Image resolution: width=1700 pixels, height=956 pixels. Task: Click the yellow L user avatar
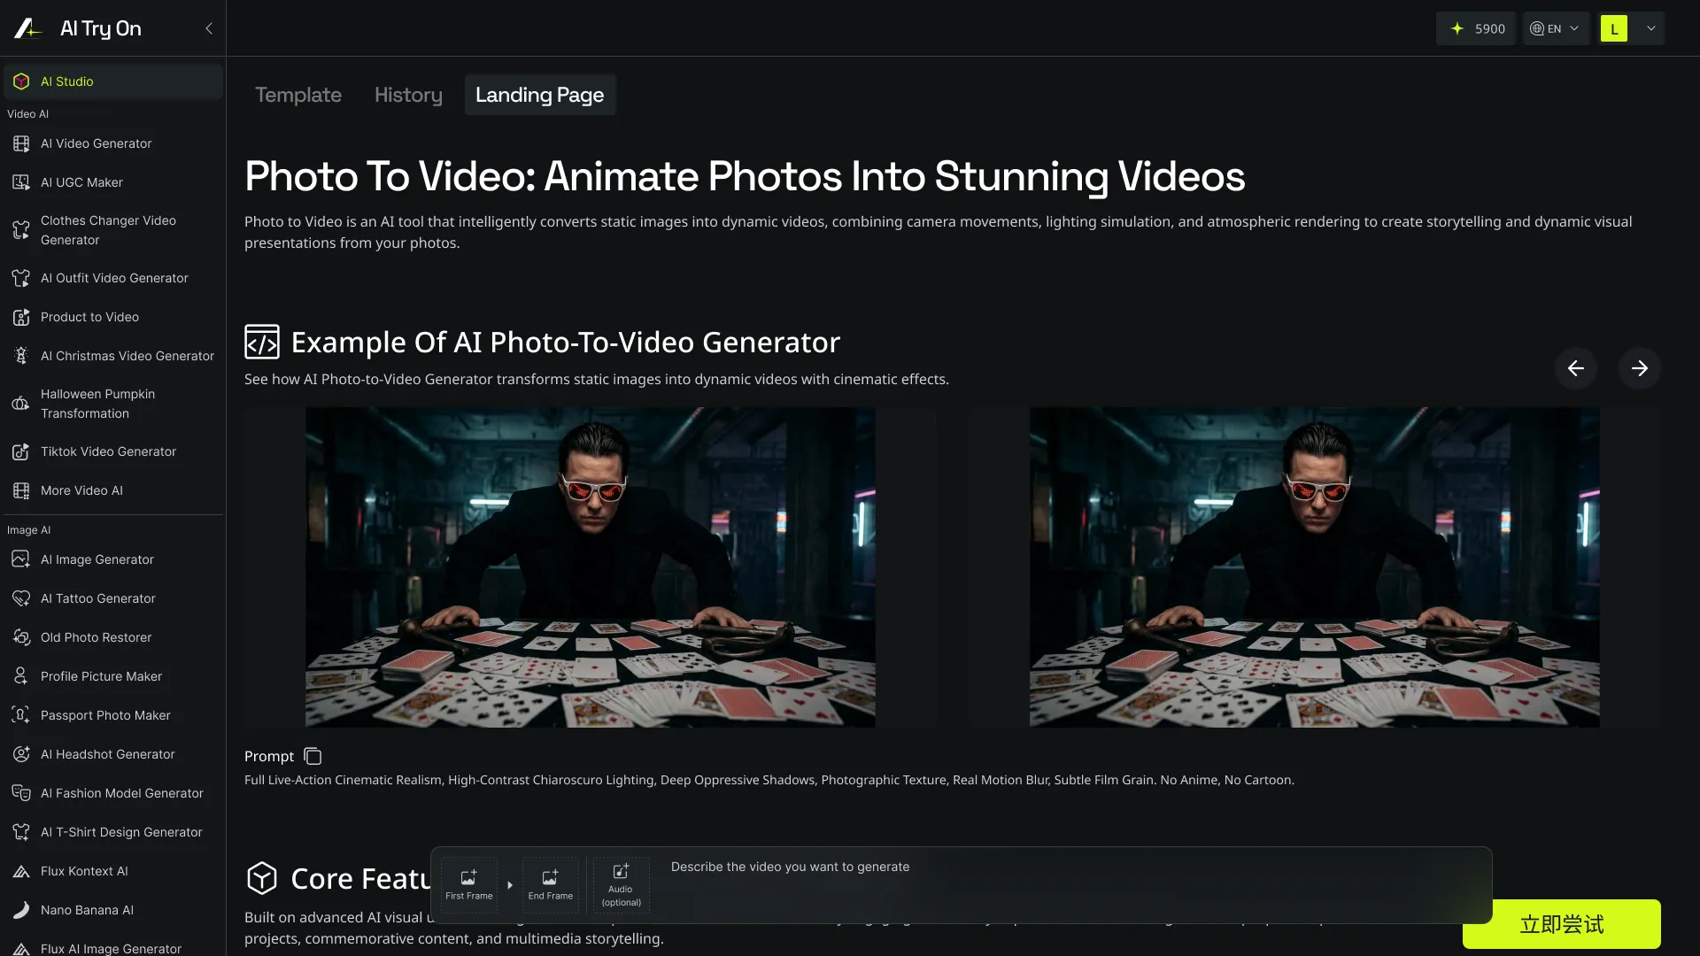point(1614,28)
